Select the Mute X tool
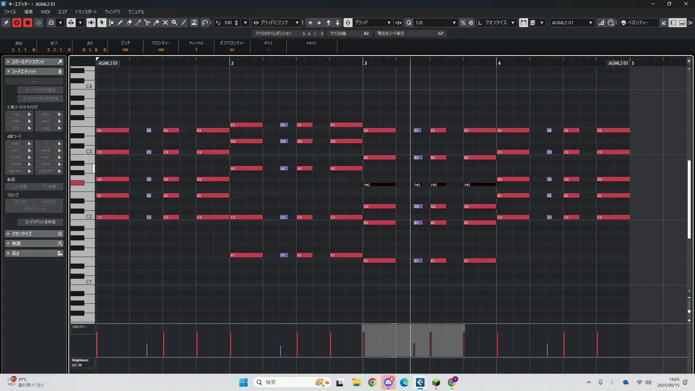 [165, 22]
